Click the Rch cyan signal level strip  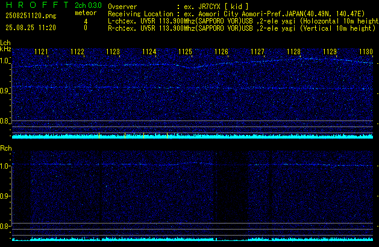click(x=192, y=239)
